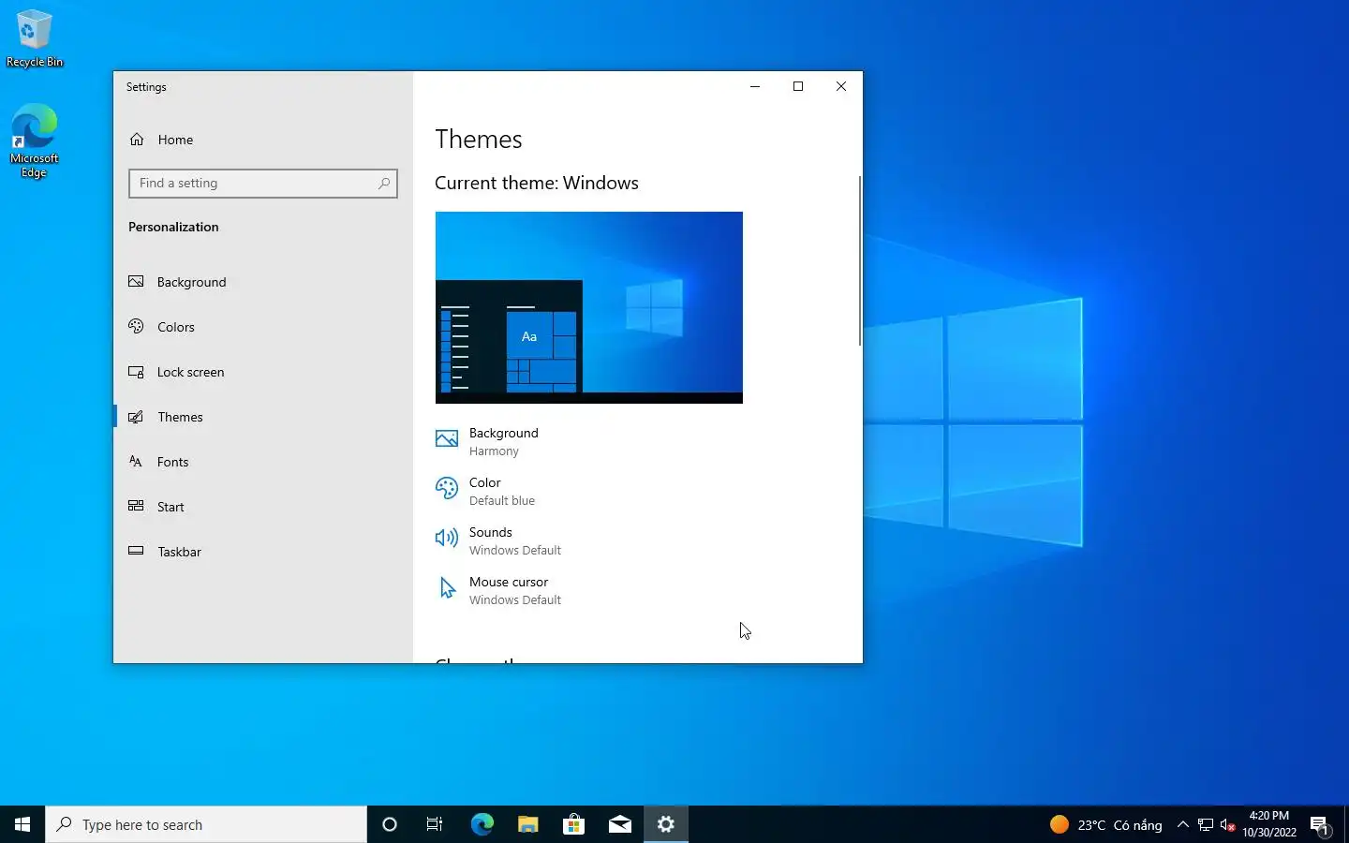Viewport: 1349px width, 843px height.
Task: Open the weather widget showing 23°C
Action: [1105, 824]
